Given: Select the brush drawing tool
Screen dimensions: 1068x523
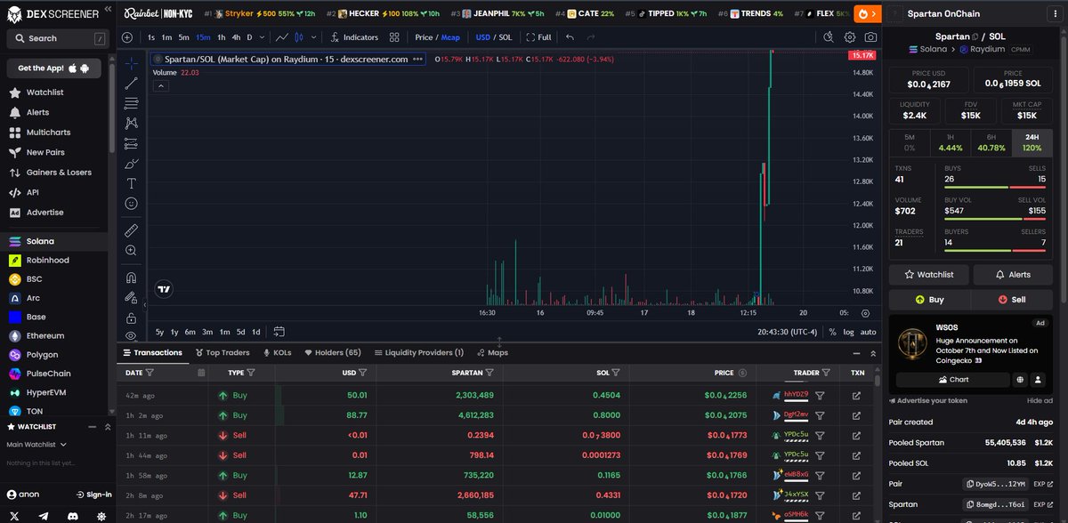Looking at the screenshot, I should tap(131, 164).
